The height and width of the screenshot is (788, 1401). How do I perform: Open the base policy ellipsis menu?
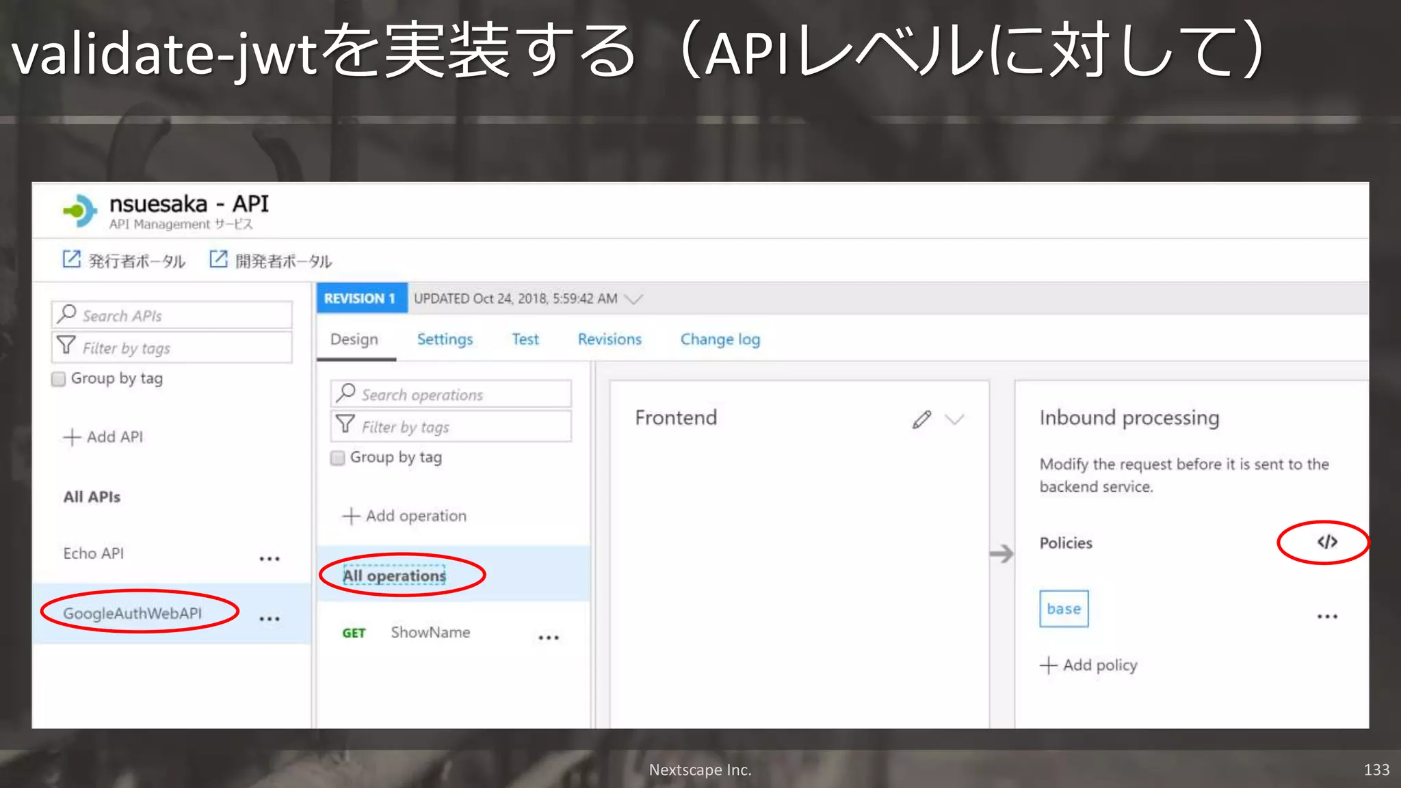click(1327, 616)
